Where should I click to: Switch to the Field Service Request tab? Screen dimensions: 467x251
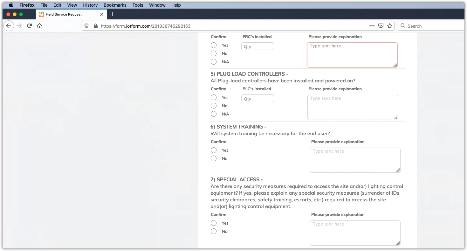(67, 14)
